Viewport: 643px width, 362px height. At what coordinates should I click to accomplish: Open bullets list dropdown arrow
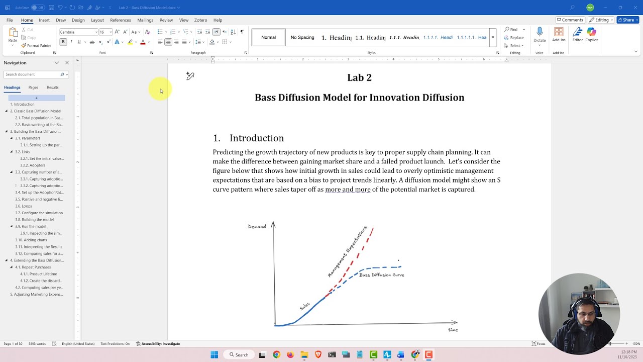165,32
